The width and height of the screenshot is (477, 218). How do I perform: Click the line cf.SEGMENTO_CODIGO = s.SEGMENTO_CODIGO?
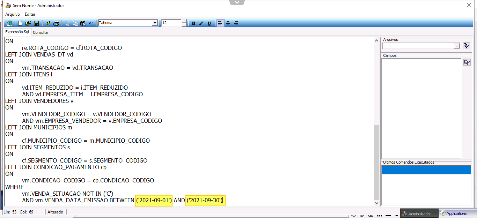85,160
